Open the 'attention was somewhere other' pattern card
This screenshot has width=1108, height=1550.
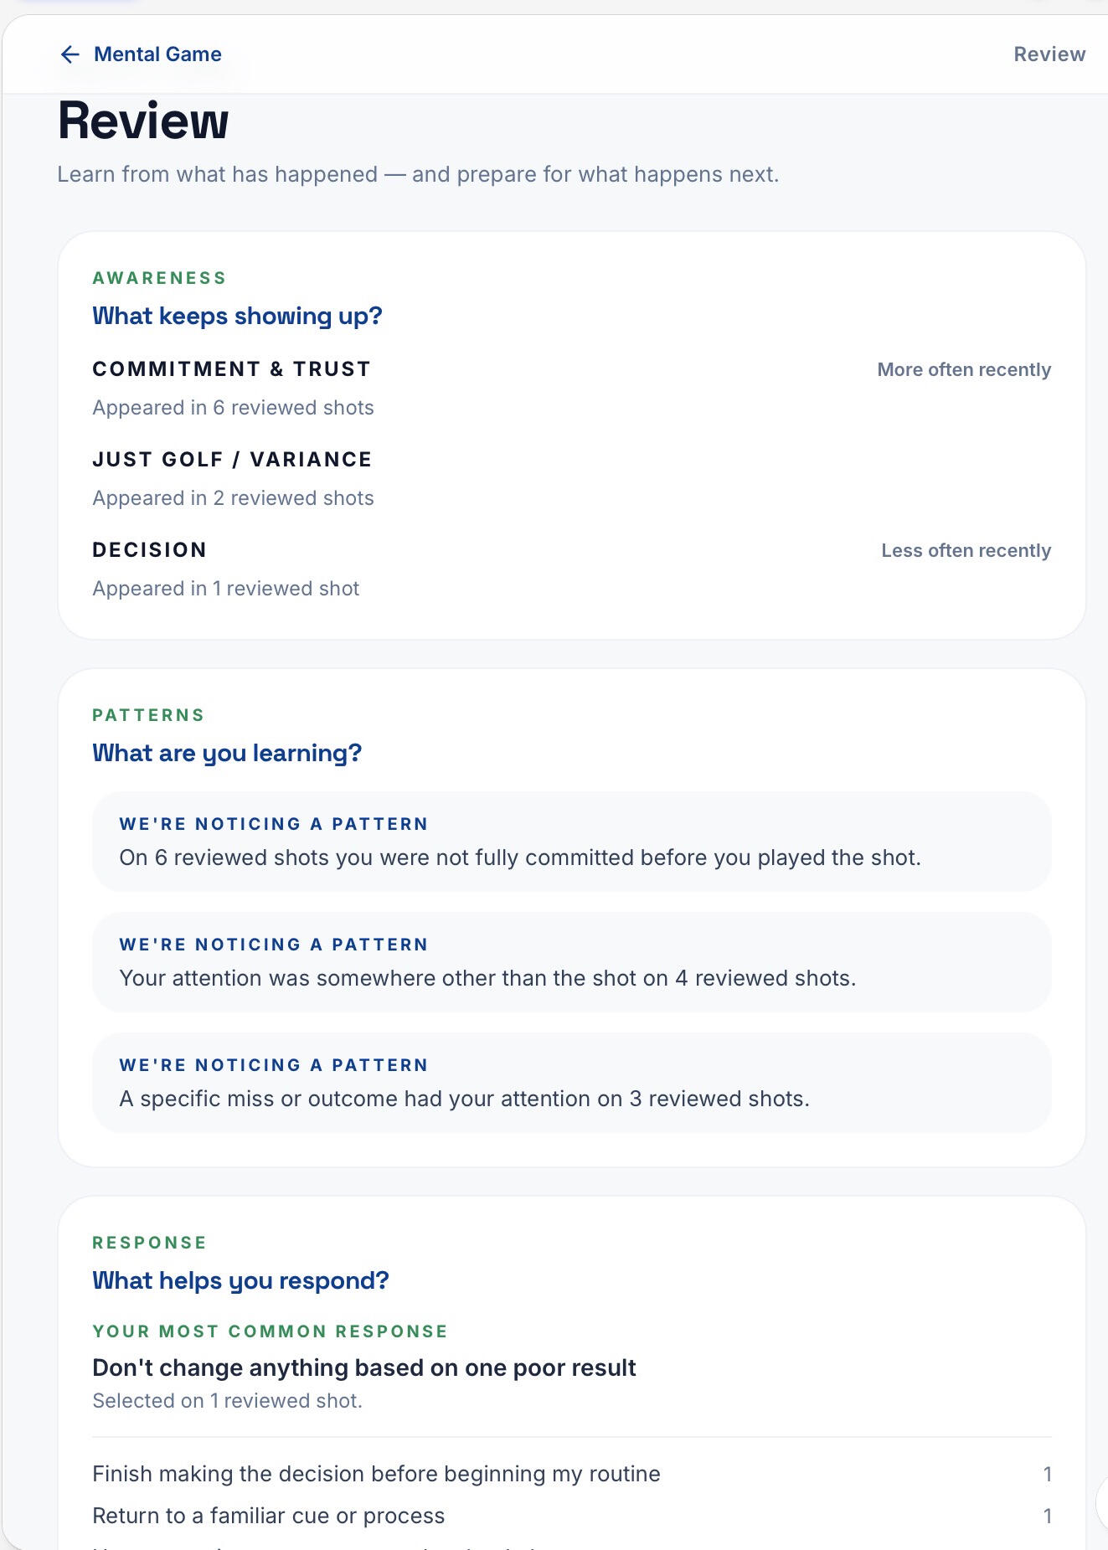tap(571, 962)
